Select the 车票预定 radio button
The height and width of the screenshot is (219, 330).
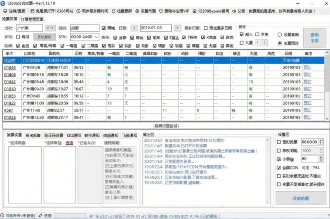click(x=280, y=43)
